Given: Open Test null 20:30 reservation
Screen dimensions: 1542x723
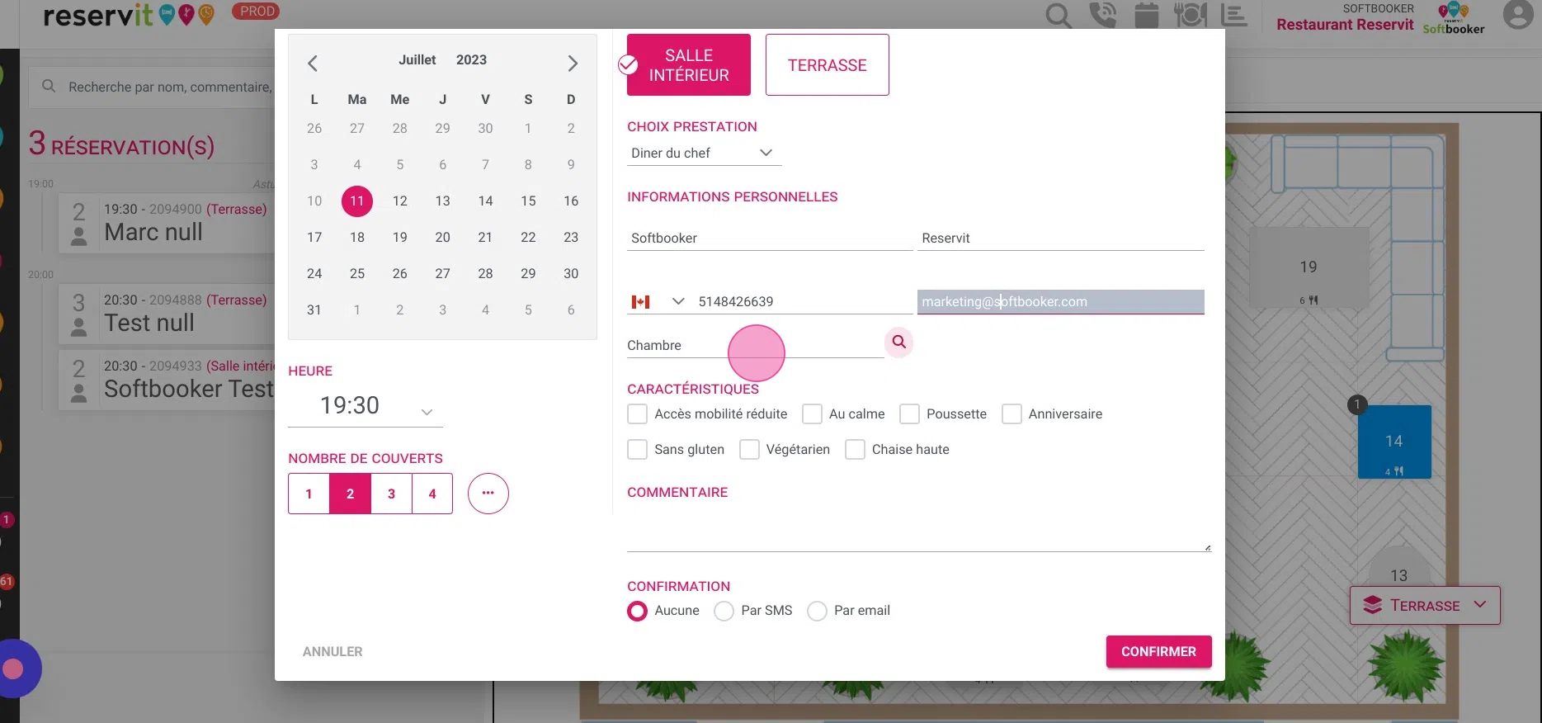Looking at the screenshot, I should coord(167,314).
